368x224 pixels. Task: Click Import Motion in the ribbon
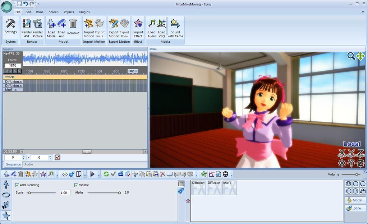pos(89,28)
